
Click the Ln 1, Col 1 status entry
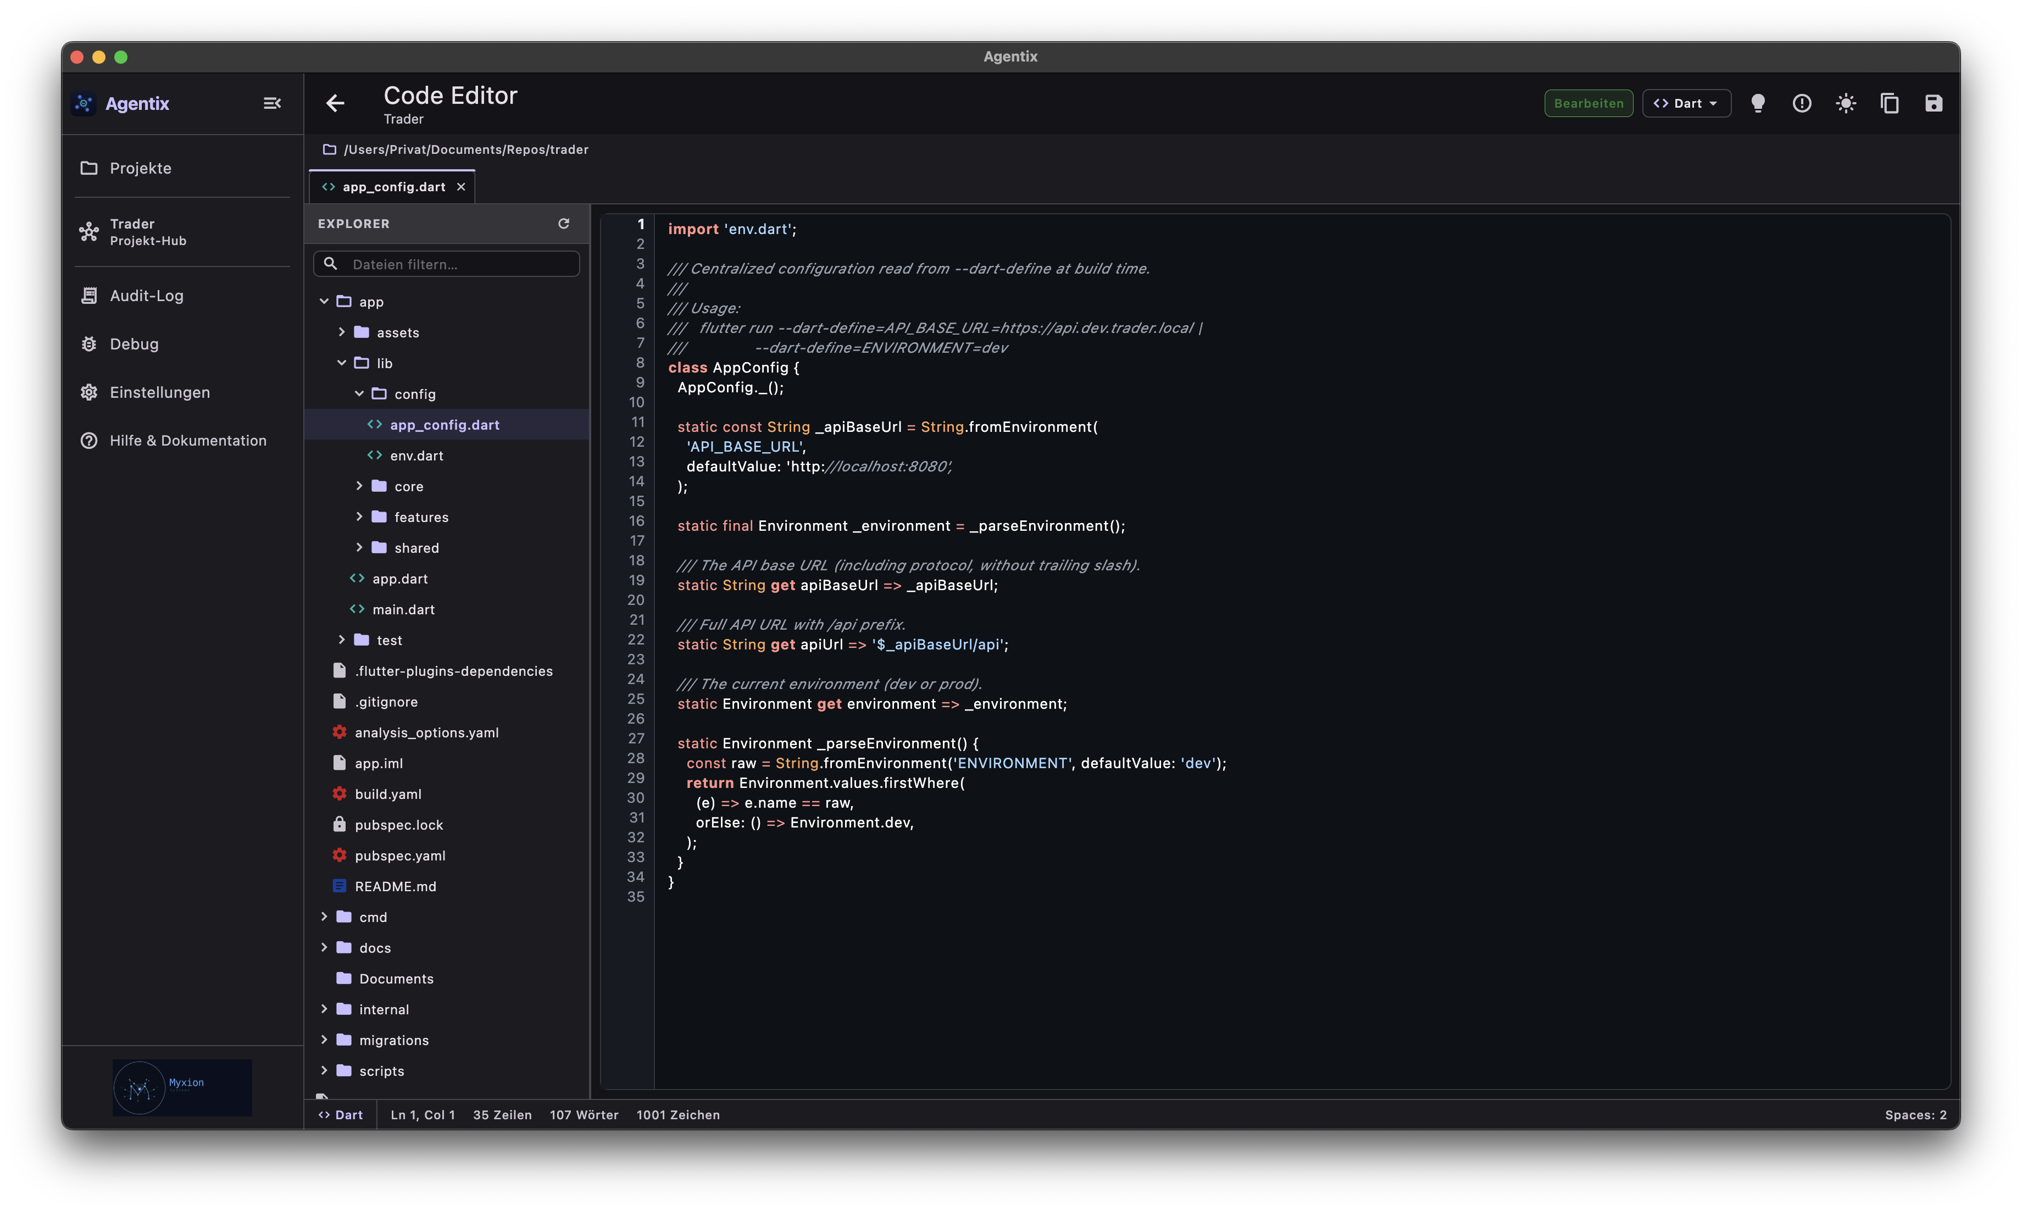(x=423, y=1115)
